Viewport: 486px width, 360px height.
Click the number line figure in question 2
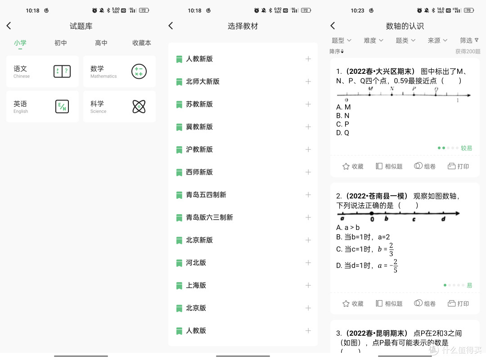398,216
